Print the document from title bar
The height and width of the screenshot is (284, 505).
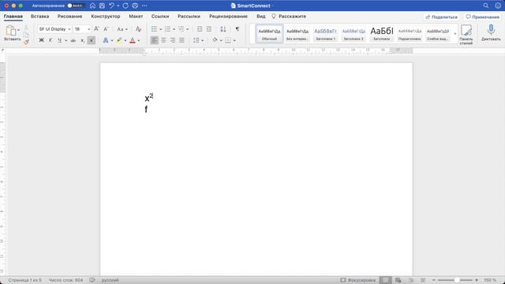(x=135, y=6)
